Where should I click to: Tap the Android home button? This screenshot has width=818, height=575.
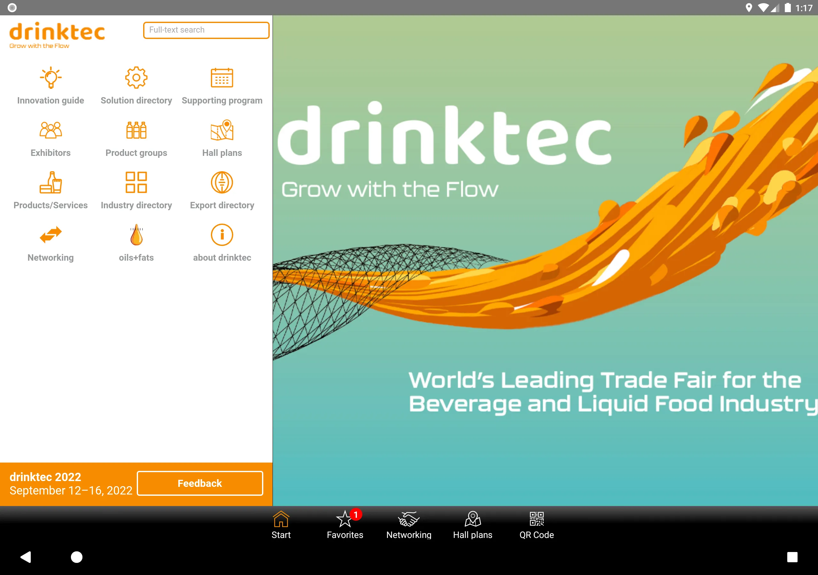pyautogui.click(x=77, y=557)
